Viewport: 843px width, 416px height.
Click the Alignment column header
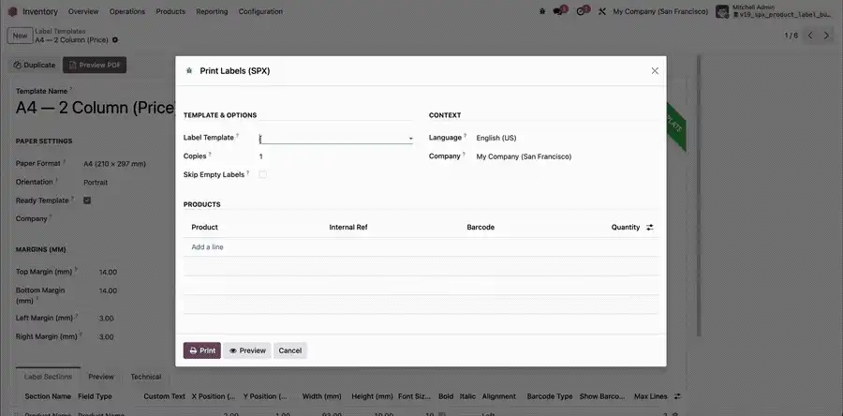tap(499, 396)
